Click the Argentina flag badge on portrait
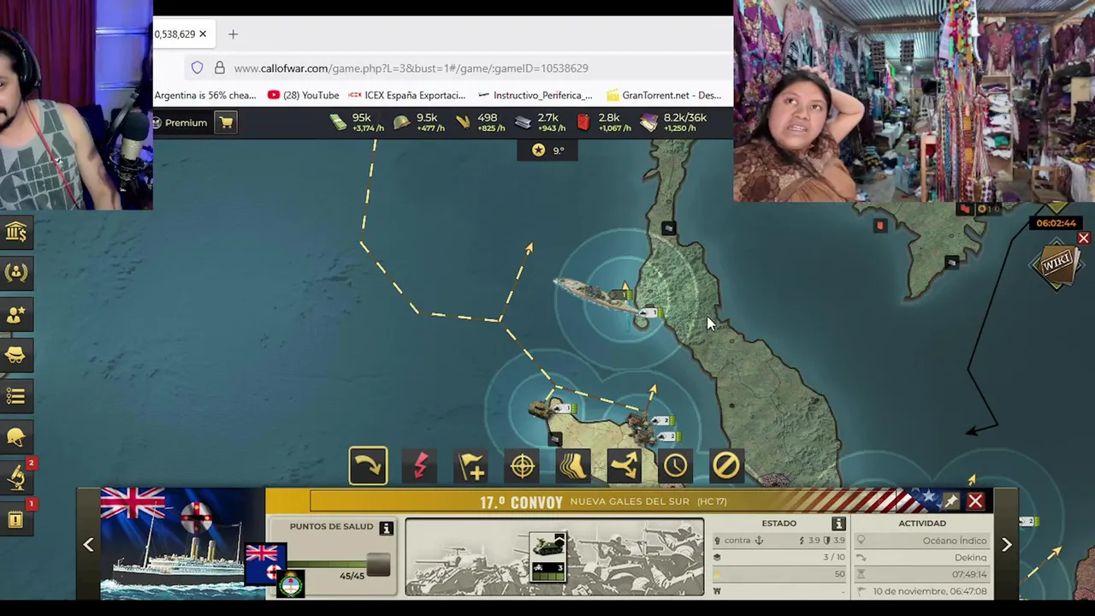 pyautogui.click(x=291, y=584)
